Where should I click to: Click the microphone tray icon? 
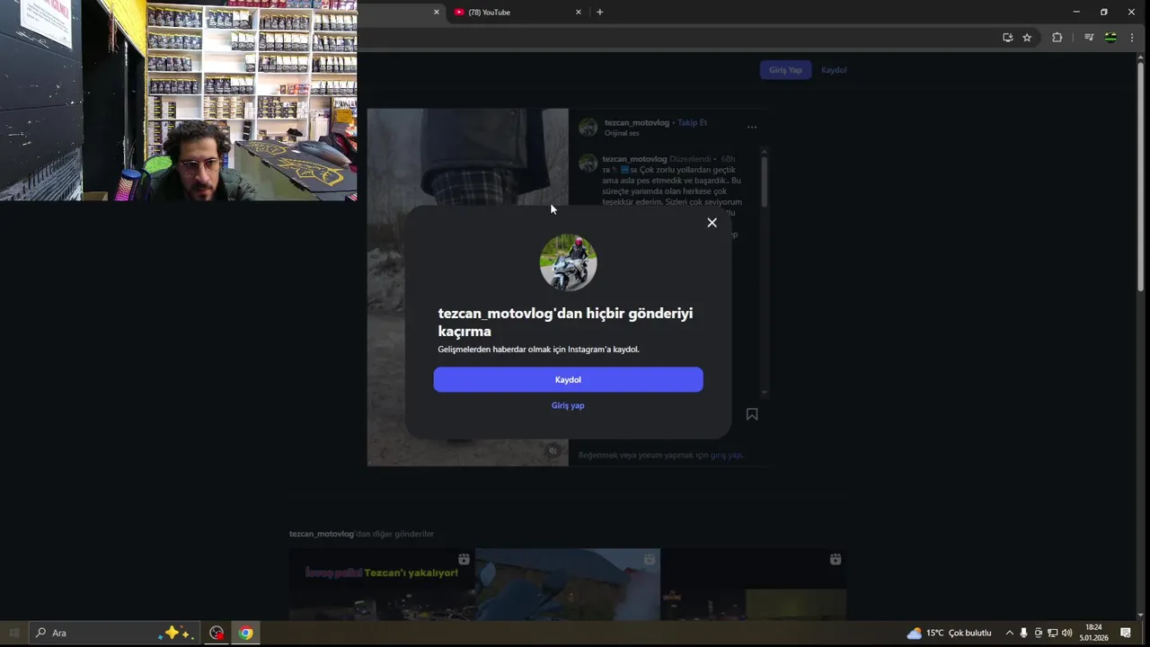pos(1023,633)
